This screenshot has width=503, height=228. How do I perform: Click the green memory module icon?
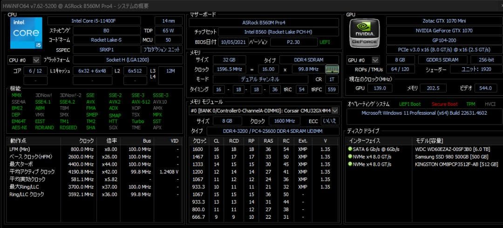click(x=332, y=69)
